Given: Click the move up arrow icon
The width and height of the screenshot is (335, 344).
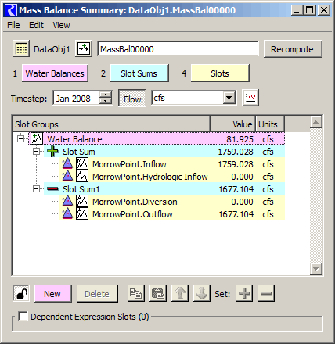Looking at the screenshot, I should coord(180,293).
